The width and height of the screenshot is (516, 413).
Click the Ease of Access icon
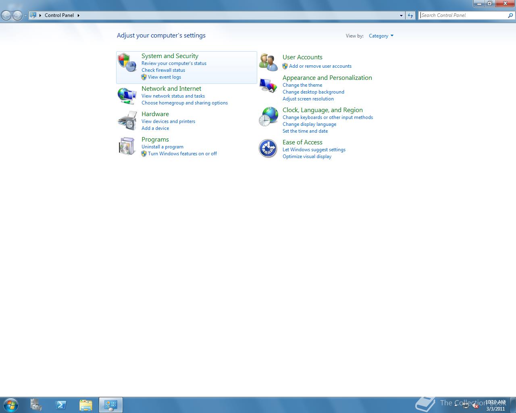268,148
